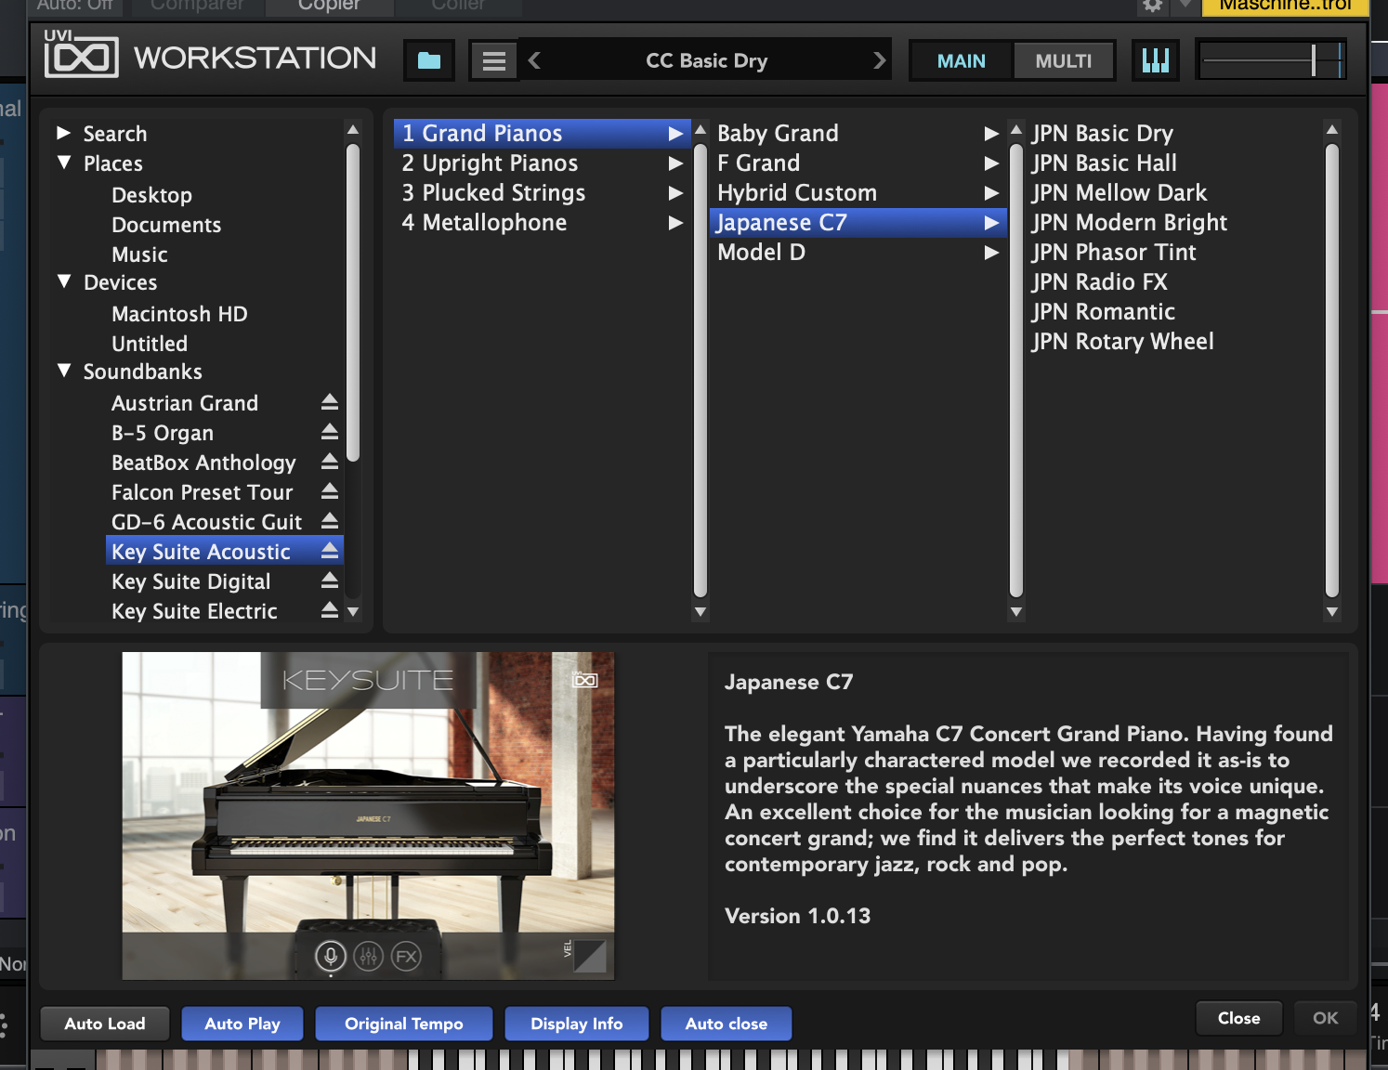The height and width of the screenshot is (1070, 1388).
Task: Load the JPN Basic Dry preset
Action: click(x=1102, y=134)
